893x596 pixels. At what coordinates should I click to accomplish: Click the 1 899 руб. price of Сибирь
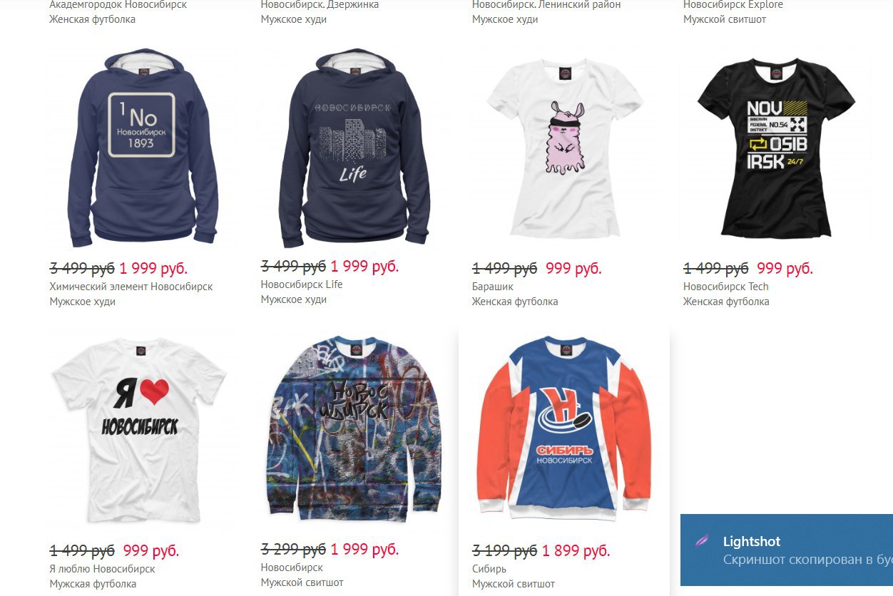[x=576, y=551]
